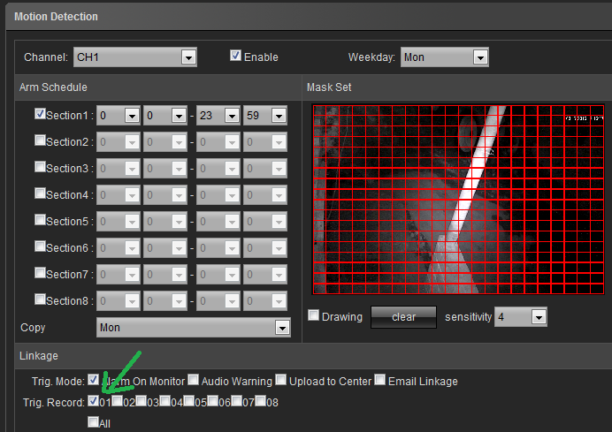Screen dimensions: 612x432
Task: Click the motion mask grid preview
Action: click(458, 201)
